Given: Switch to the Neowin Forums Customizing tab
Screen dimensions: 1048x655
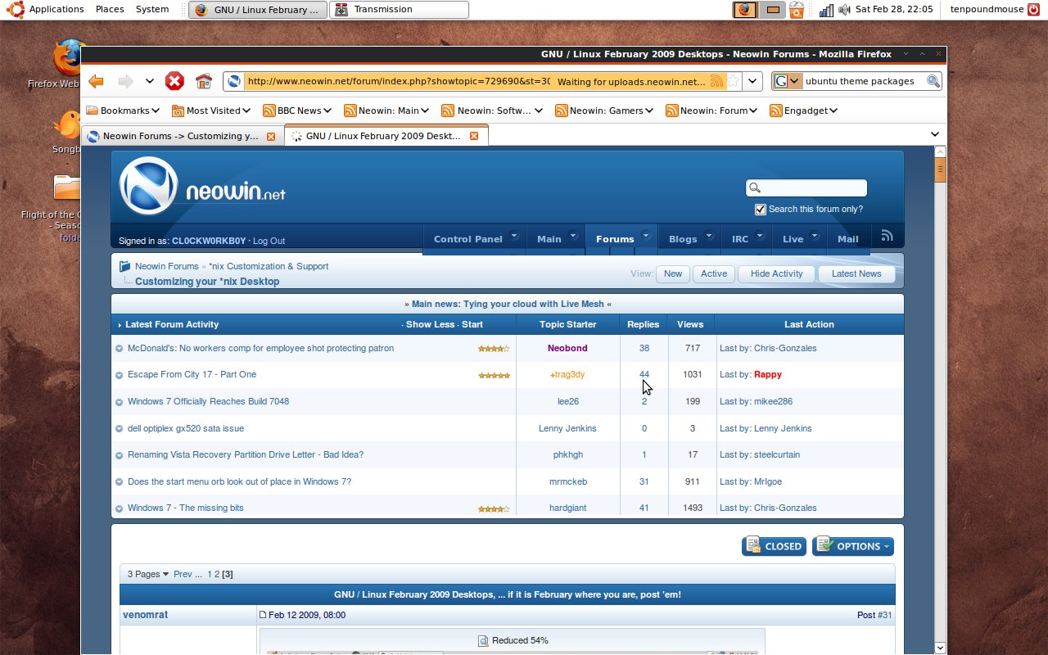Looking at the screenshot, I should (x=182, y=136).
